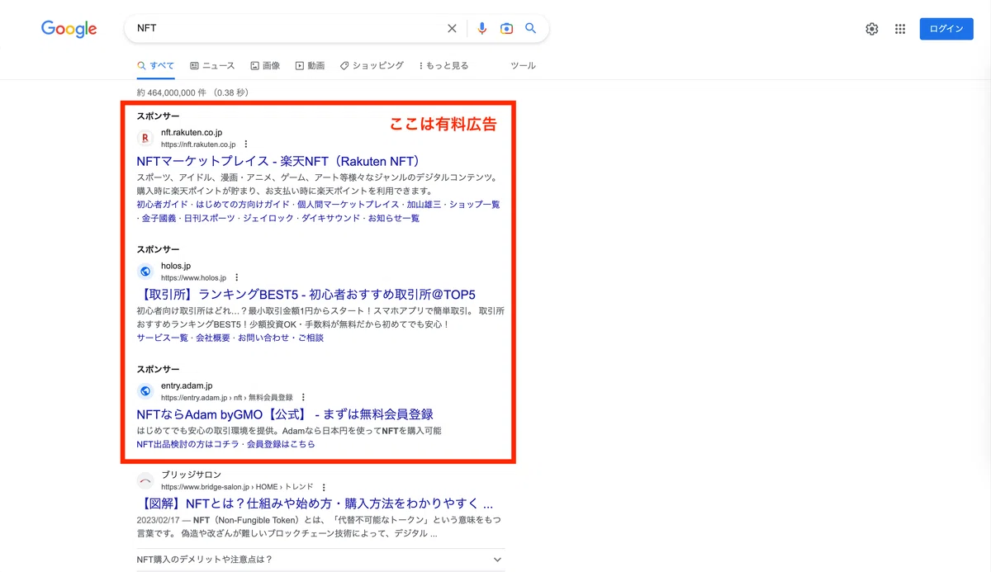Viewport: 991px width, 572px height.
Task: Open the 会社概要 sitelink
Action: pos(213,338)
